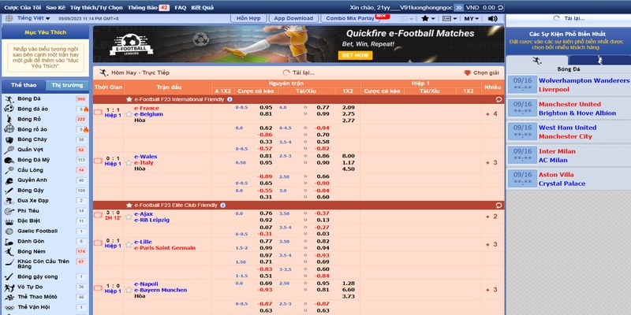Open the Phi Tiêu darts icon
The width and height of the screenshot is (631, 315).
pos(9,211)
